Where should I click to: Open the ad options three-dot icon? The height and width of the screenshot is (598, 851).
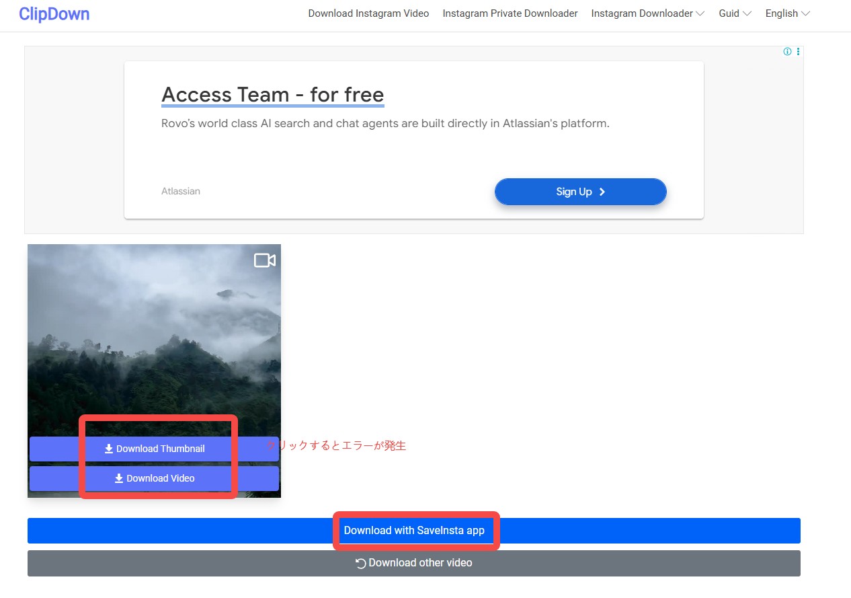[798, 52]
